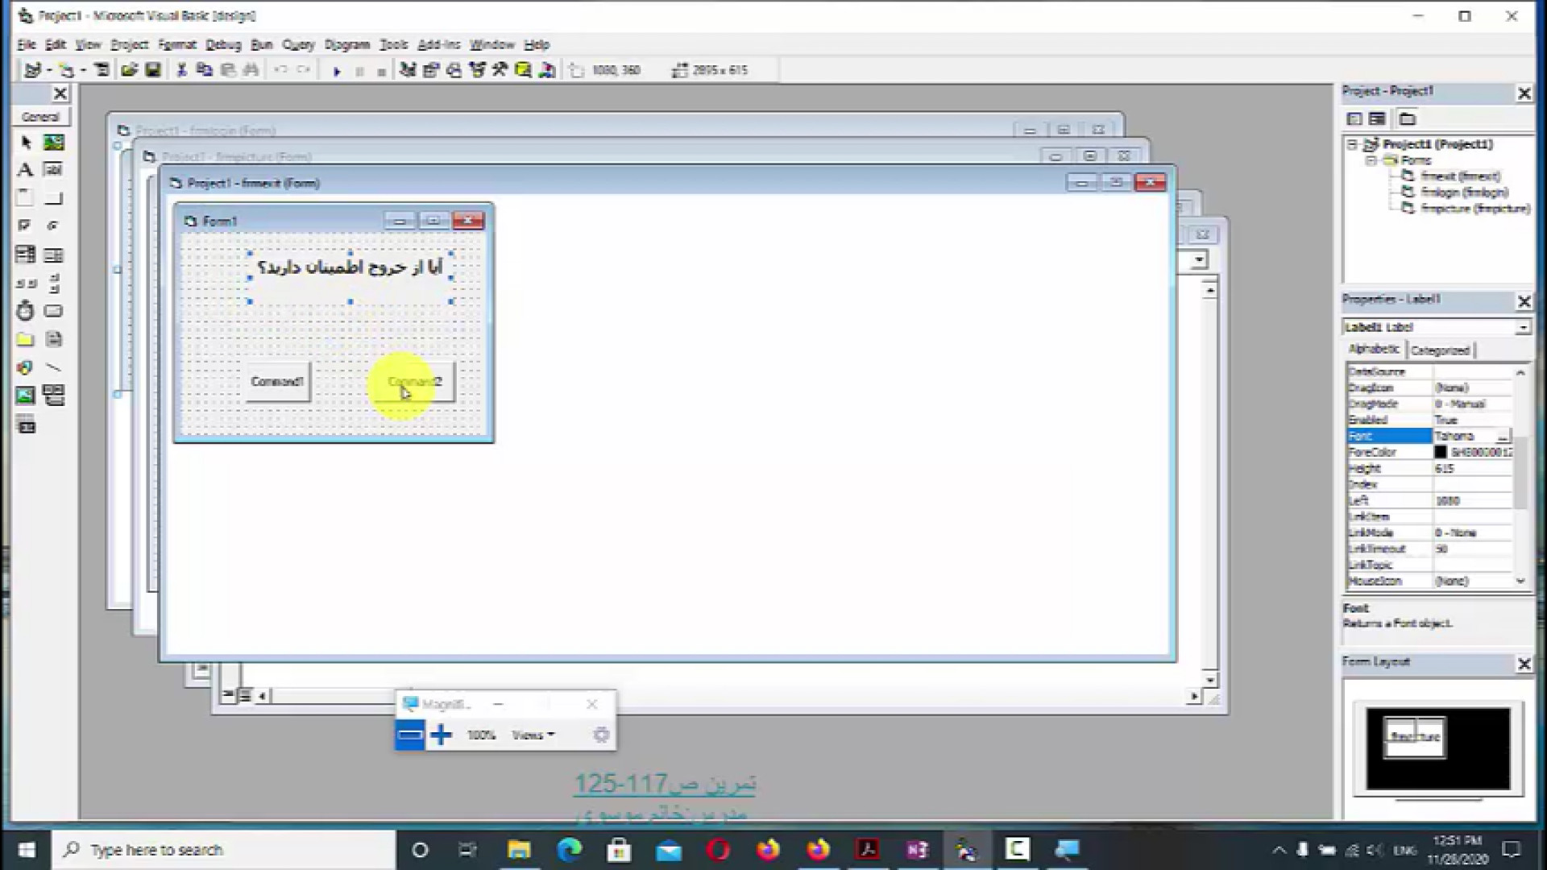Image resolution: width=1547 pixels, height=870 pixels.
Task: Switch to the Categorized properties tab
Action: click(1440, 350)
